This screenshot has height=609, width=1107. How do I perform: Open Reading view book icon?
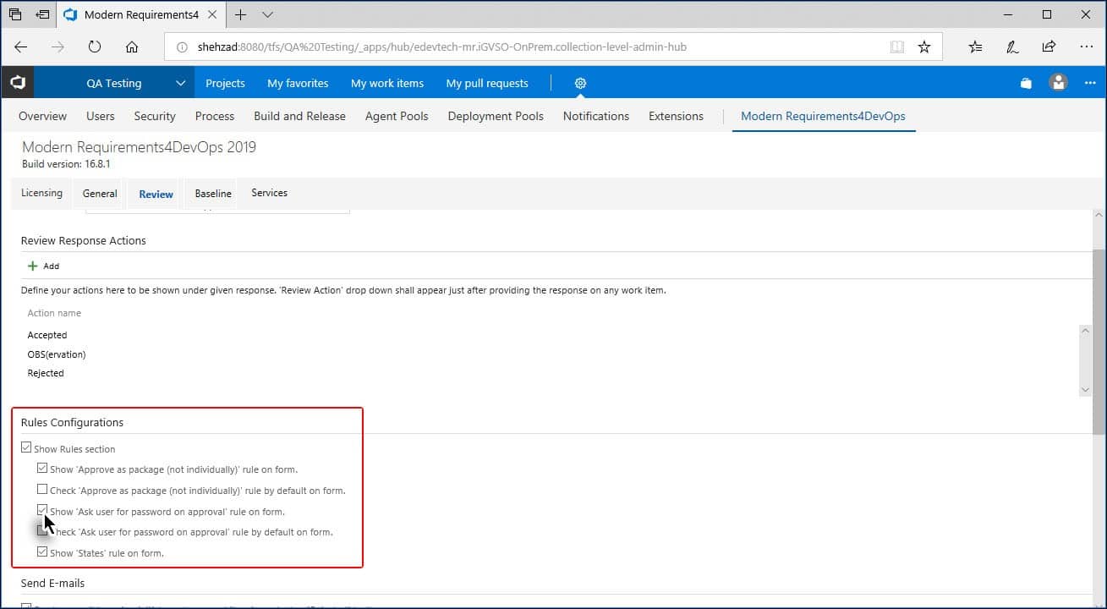(x=897, y=47)
